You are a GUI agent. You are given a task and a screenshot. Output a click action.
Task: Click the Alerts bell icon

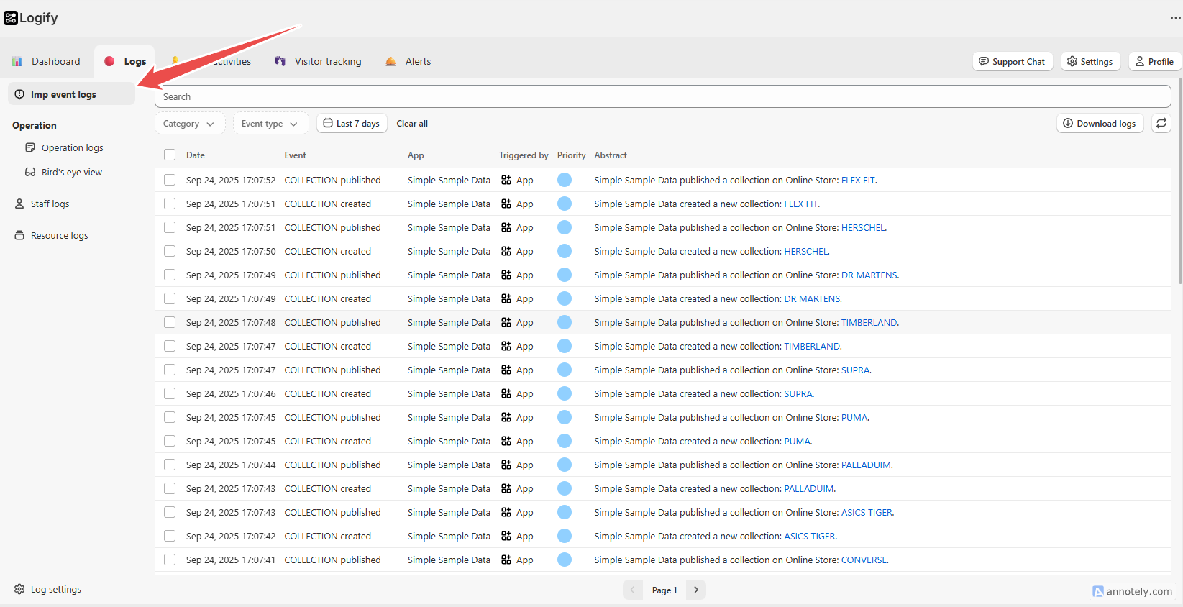tap(390, 61)
